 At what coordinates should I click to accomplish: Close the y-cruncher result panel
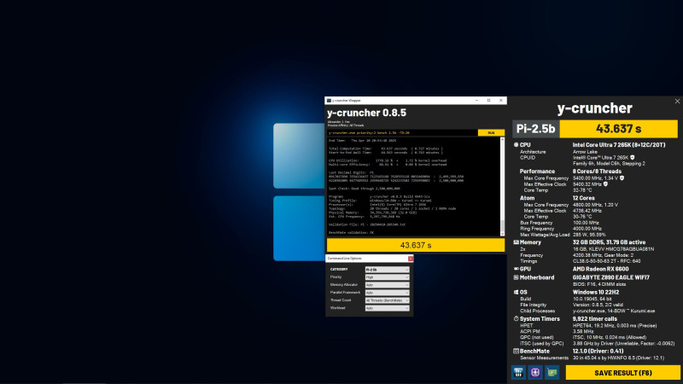677,101
